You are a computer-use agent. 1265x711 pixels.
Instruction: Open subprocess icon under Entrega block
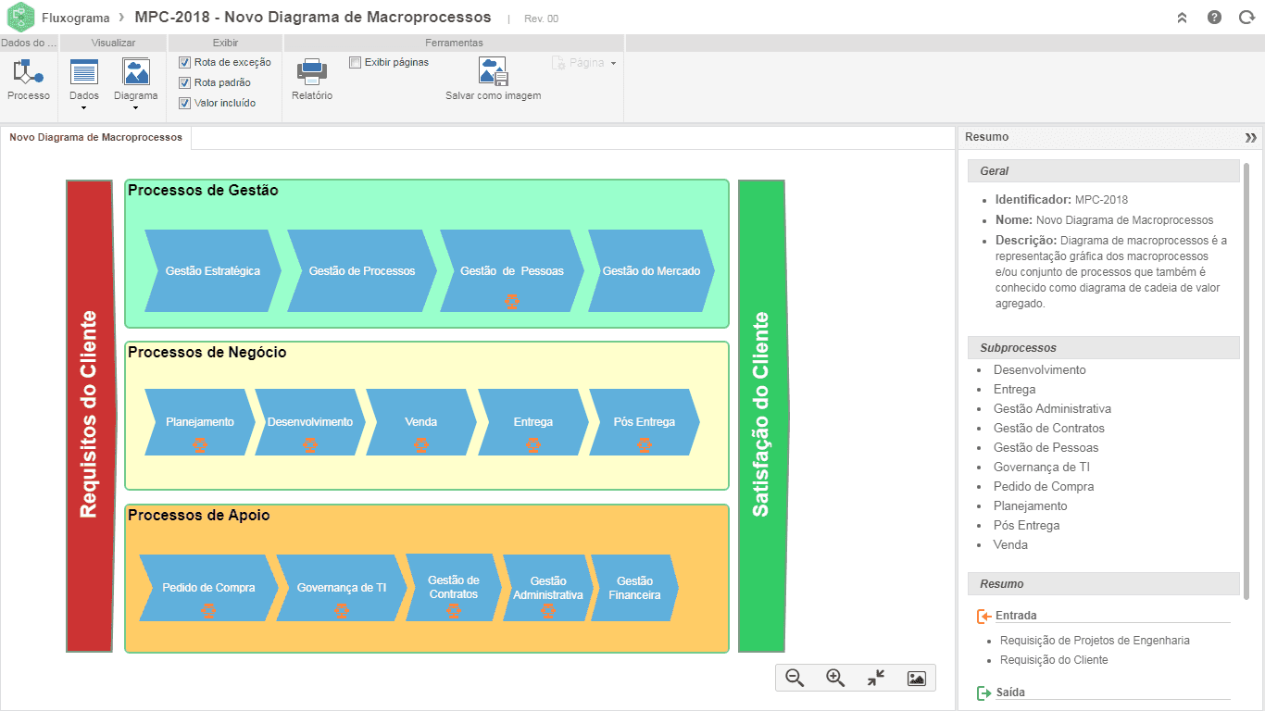point(533,445)
